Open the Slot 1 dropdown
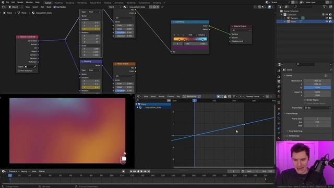 [115, 7]
